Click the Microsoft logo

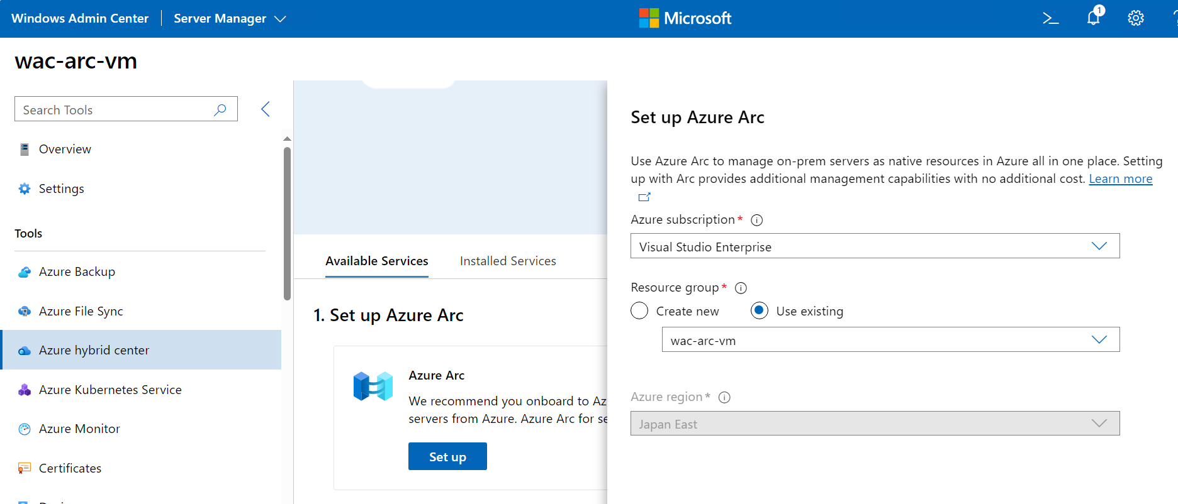click(x=685, y=18)
